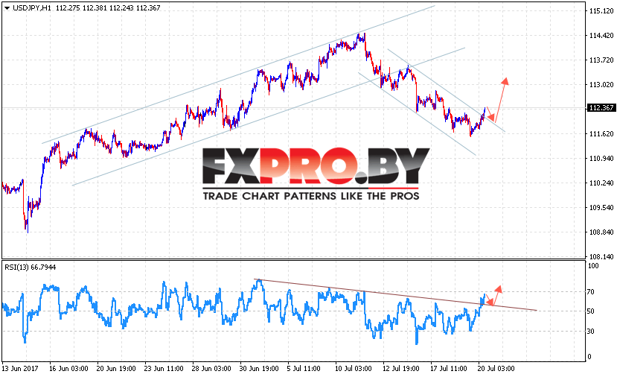The height and width of the screenshot is (377, 617).
Task: Select the RSI level 50 label
Action: 591,311
